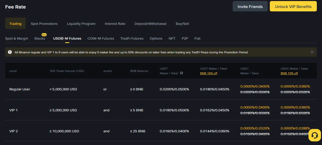
Task: Click the 0.0180%/0.0450% discounted USDT fee
Action: [x=215, y=89]
